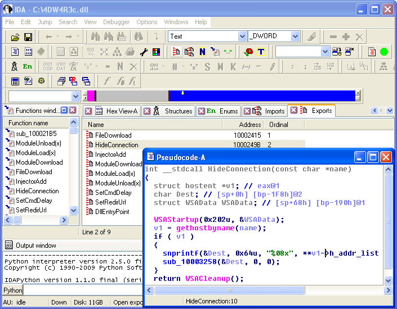The image size is (397, 309).
Task: Switch to the Imports tab
Action: (274, 111)
